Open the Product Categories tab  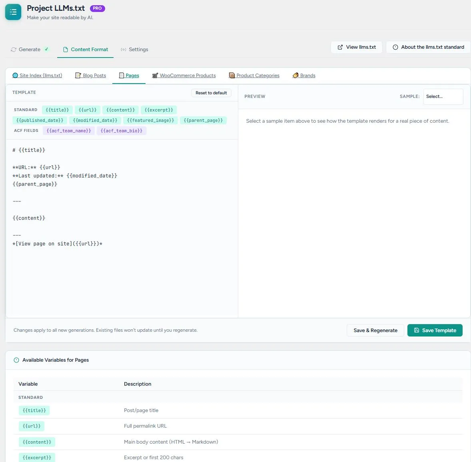[254, 76]
